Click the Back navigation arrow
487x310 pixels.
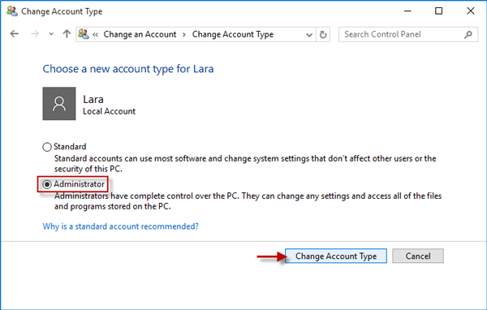(15, 34)
